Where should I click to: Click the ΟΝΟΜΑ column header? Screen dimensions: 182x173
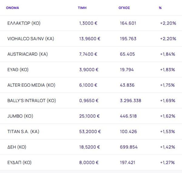coord(12,8)
